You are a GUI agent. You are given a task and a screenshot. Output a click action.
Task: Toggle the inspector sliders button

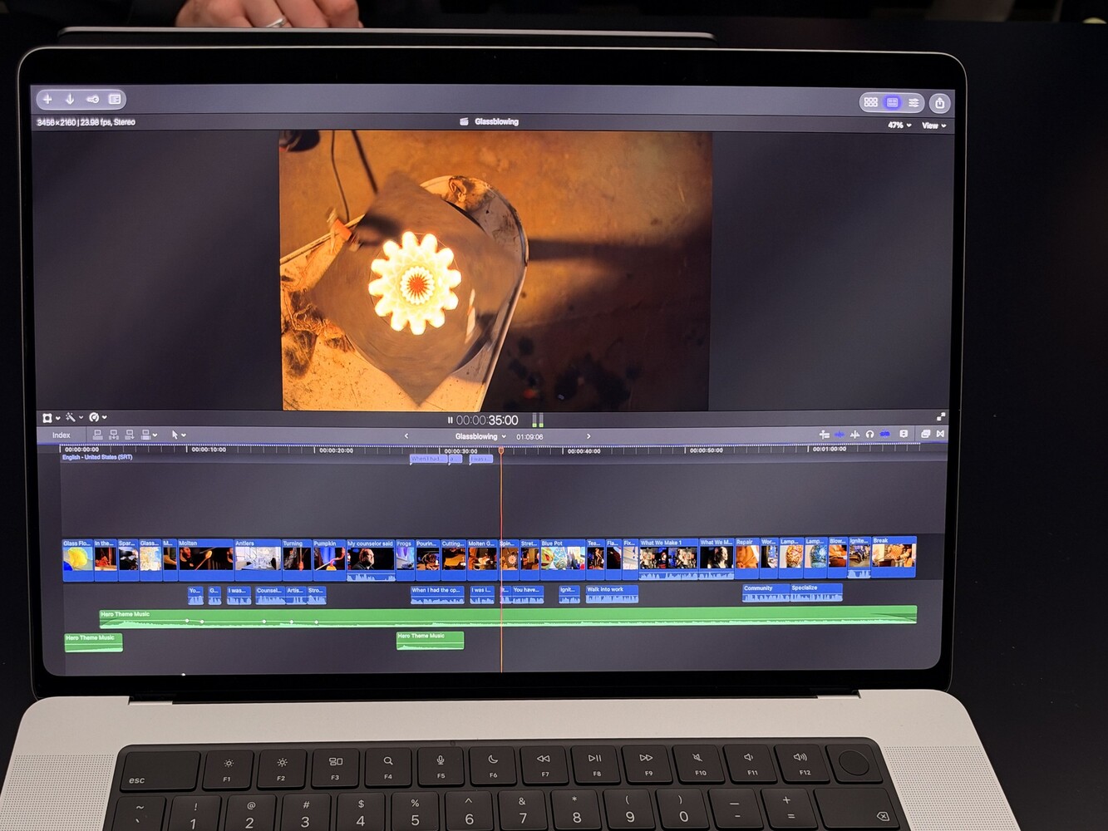[913, 102]
